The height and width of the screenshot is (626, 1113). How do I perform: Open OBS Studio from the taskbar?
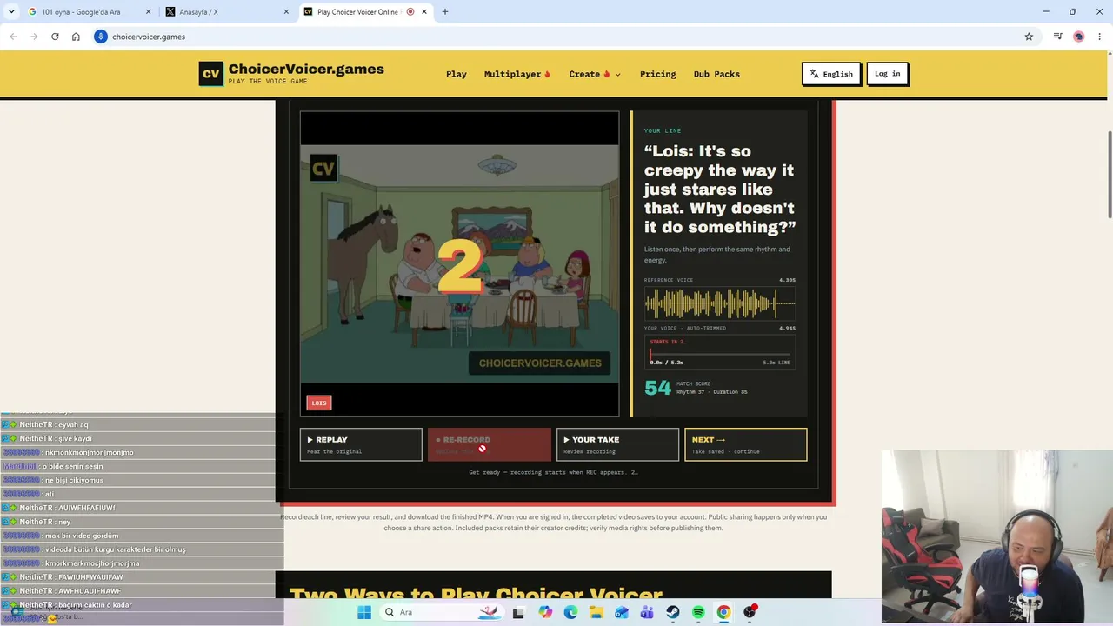click(x=750, y=612)
